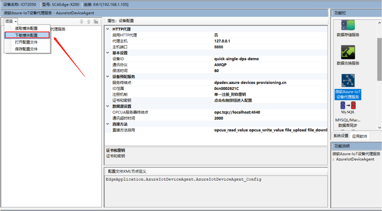382x211 pixels.
Task: Switch to the 系统设置 tab
Action: coord(341,136)
